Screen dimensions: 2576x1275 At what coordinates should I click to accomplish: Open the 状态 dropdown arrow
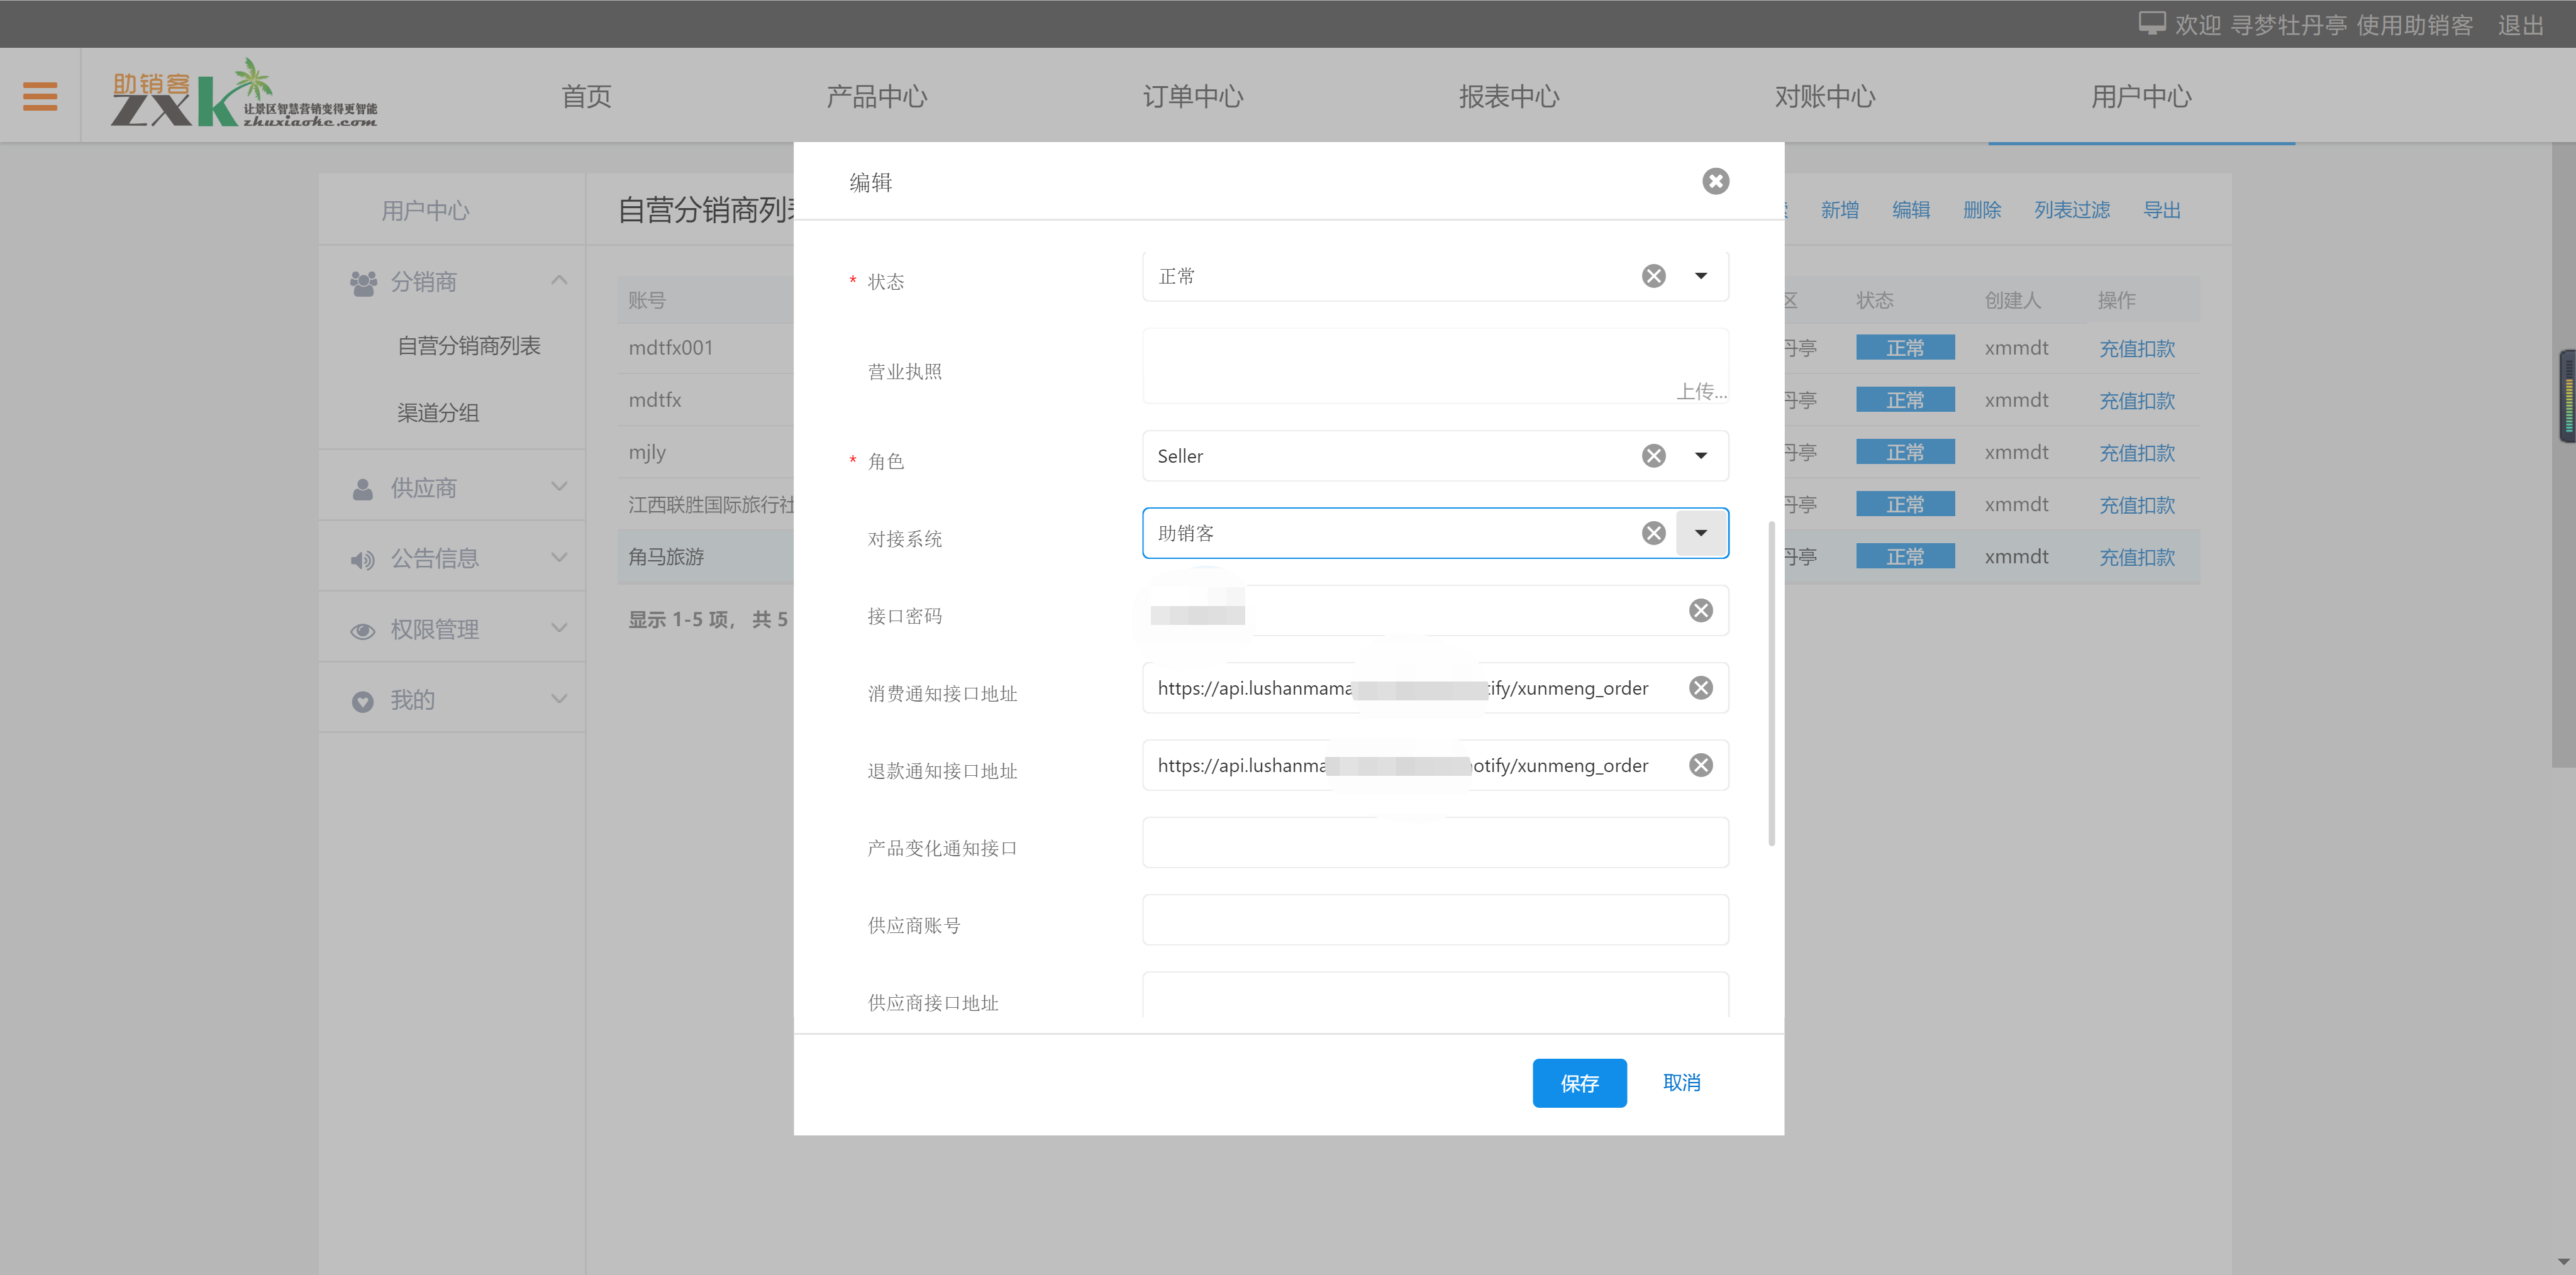(1700, 276)
